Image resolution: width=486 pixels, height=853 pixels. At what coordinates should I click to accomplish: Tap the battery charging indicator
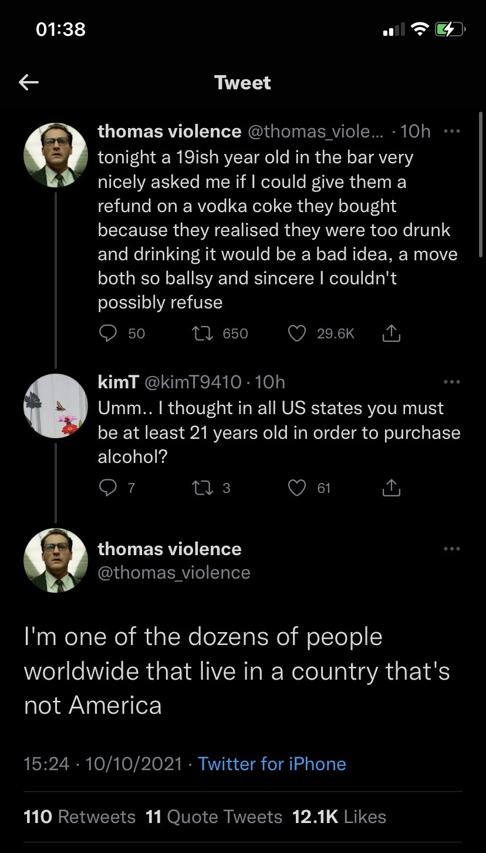coord(451,28)
